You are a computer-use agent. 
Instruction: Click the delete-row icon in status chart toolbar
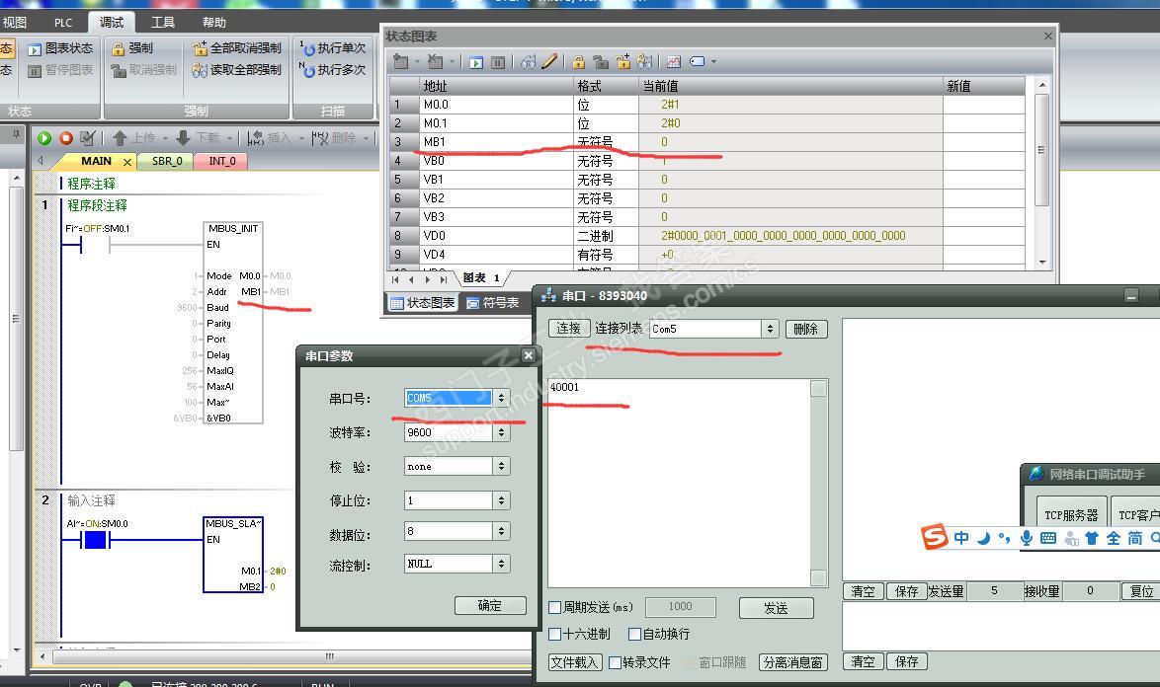click(436, 62)
